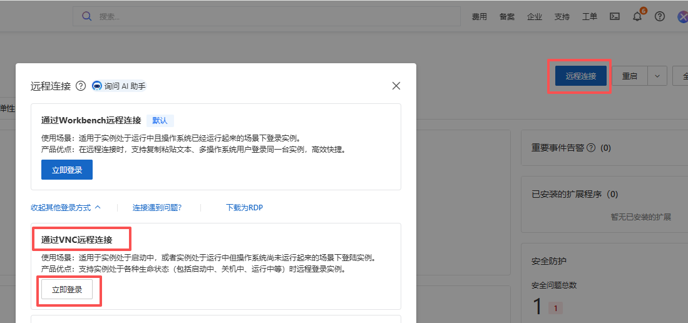This screenshot has height=323, width=688.
Task: Click 暂无已安装的扩展 text
Action: [641, 217]
